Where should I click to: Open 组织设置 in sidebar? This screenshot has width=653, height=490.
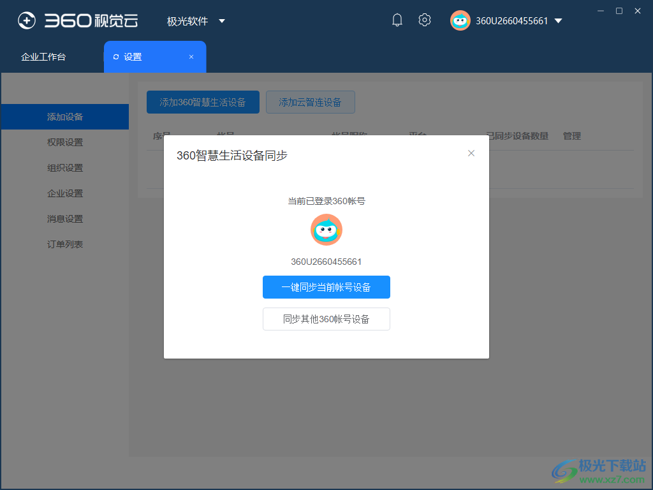tap(65, 168)
